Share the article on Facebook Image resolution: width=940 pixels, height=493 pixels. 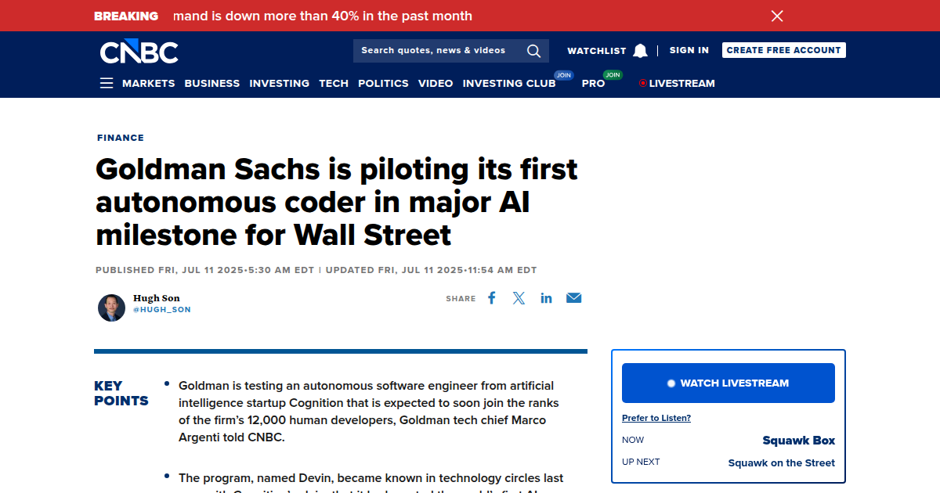pyautogui.click(x=491, y=297)
